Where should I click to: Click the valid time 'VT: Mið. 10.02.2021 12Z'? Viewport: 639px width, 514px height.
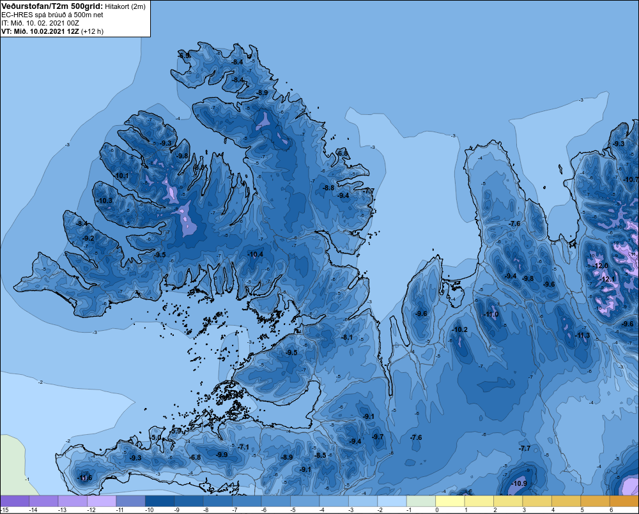click(x=40, y=31)
